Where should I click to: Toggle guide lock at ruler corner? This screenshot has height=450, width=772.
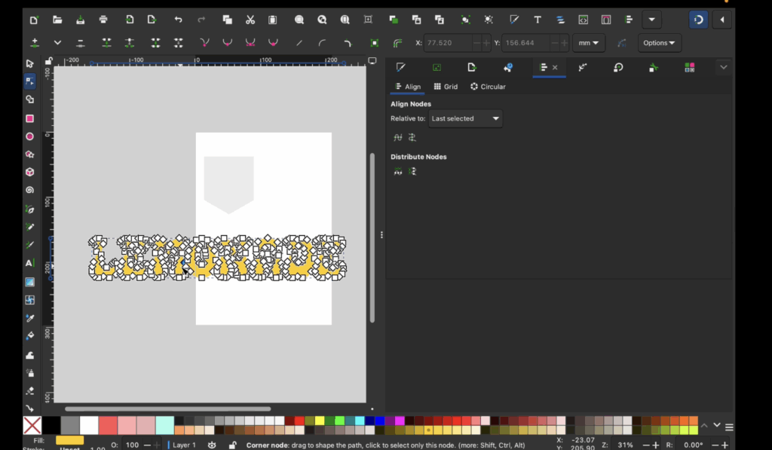[48, 61]
